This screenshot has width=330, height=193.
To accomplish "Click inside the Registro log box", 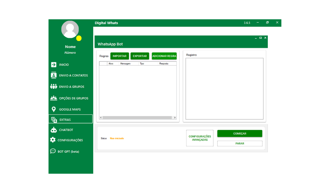I will click(x=224, y=89).
